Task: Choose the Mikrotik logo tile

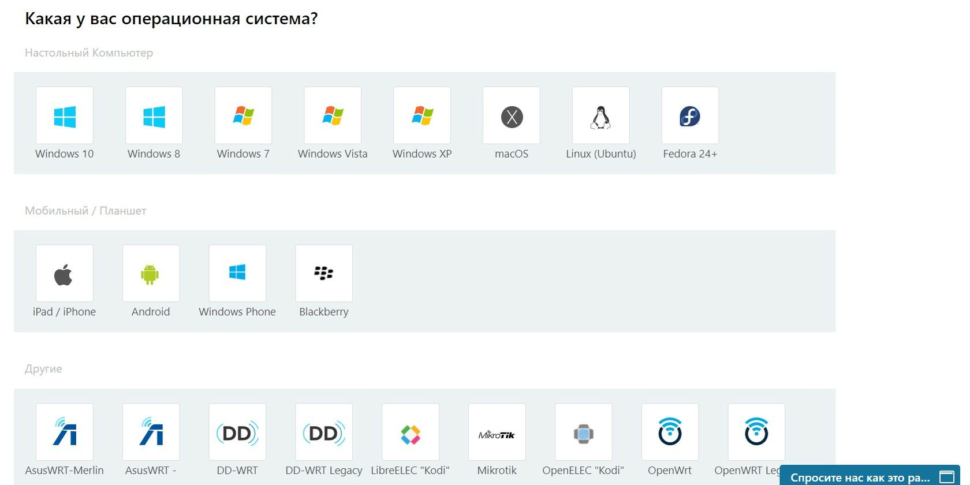Action: pos(497,432)
